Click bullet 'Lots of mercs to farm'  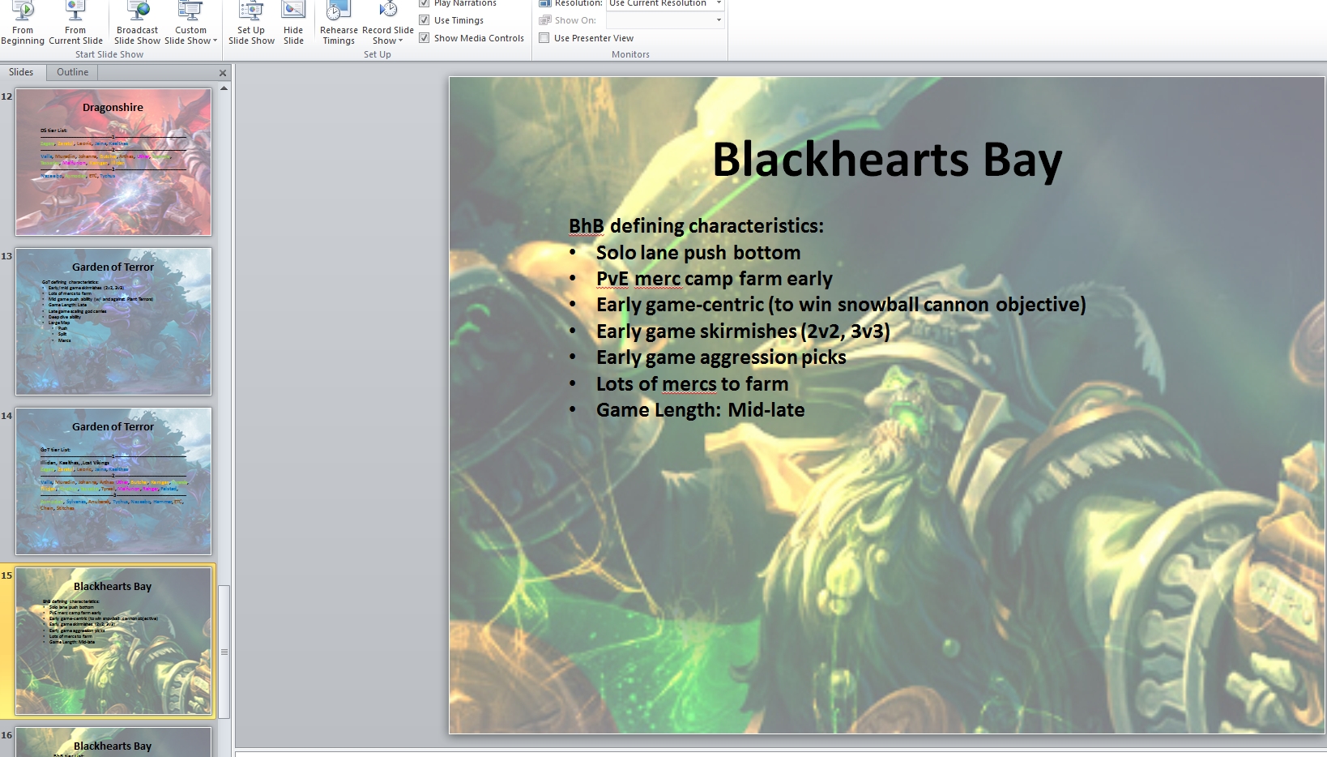coord(692,384)
